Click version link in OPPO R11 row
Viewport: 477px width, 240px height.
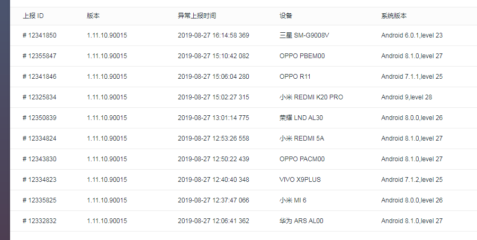tap(107, 77)
